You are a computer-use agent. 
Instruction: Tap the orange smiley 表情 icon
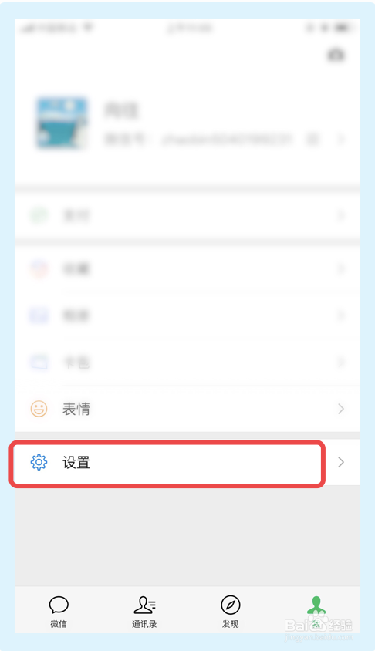pos(39,409)
